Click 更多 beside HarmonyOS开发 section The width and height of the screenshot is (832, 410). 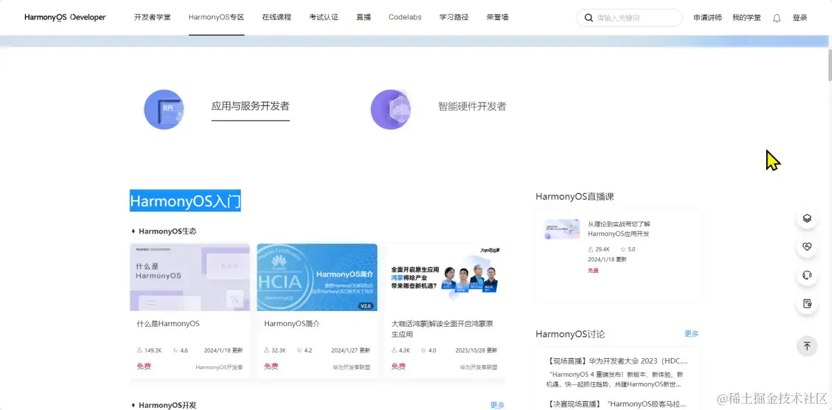click(x=498, y=405)
